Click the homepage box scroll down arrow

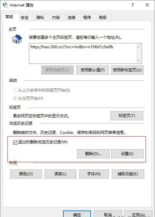(x=138, y=60)
